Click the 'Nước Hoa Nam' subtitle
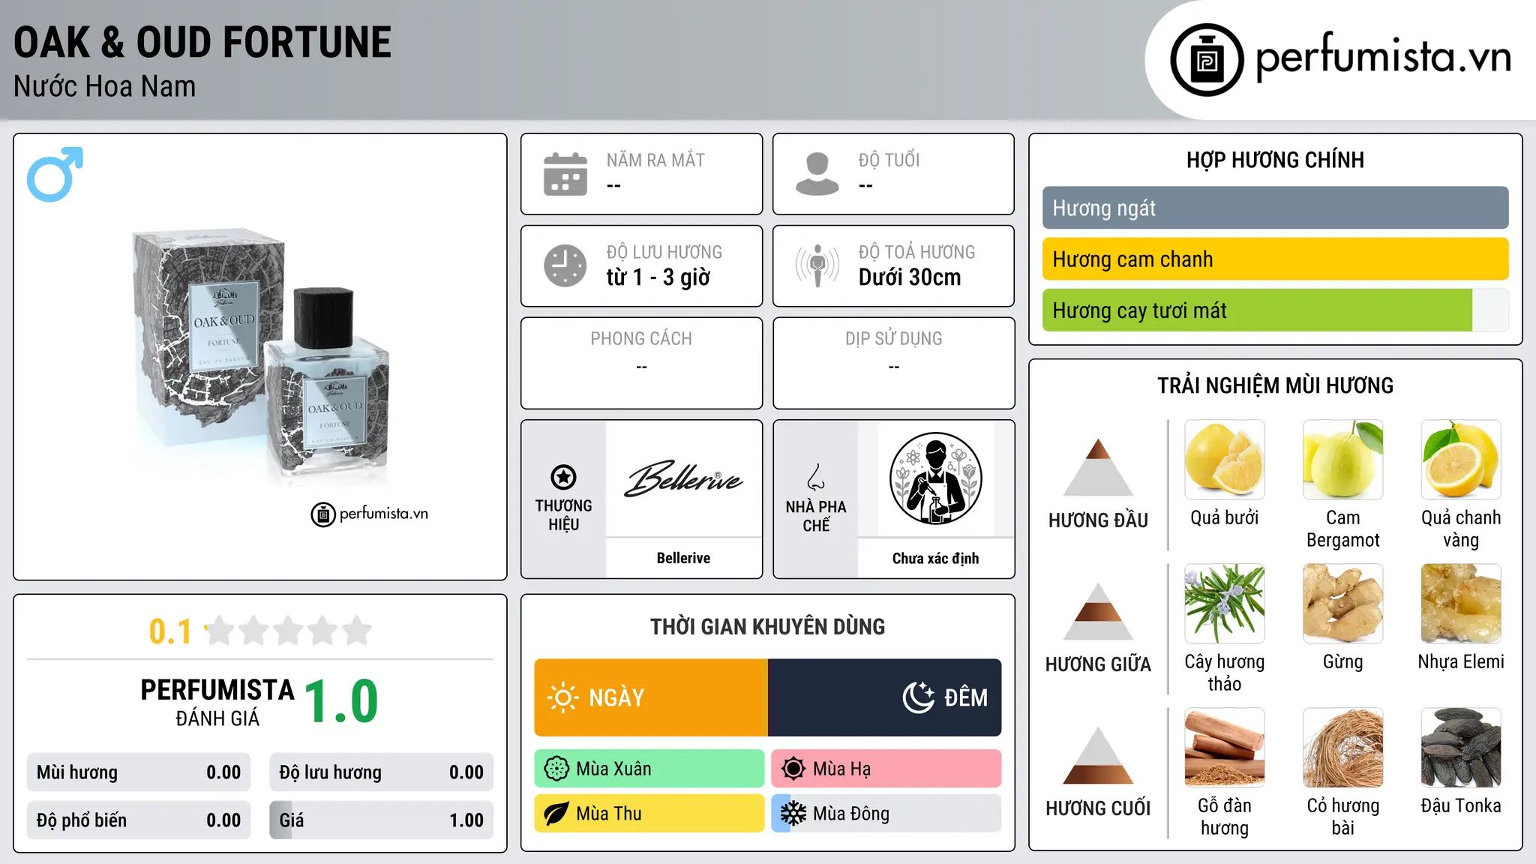The height and width of the screenshot is (864, 1536). [105, 87]
